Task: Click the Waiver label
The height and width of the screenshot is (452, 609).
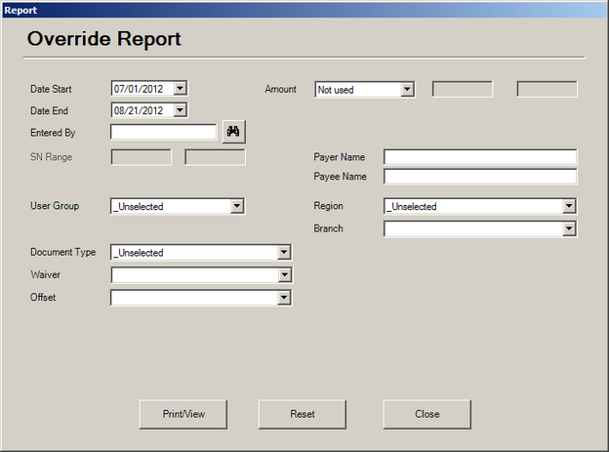Action: pyautogui.click(x=46, y=274)
